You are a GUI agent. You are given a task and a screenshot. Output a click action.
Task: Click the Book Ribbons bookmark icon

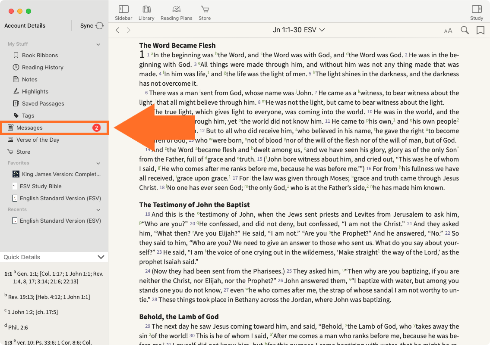coord(16,55)
